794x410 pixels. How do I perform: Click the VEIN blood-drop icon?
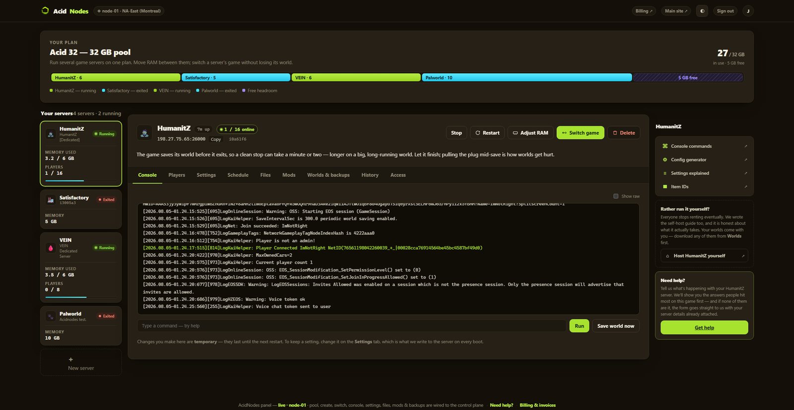tap(51, 248)
